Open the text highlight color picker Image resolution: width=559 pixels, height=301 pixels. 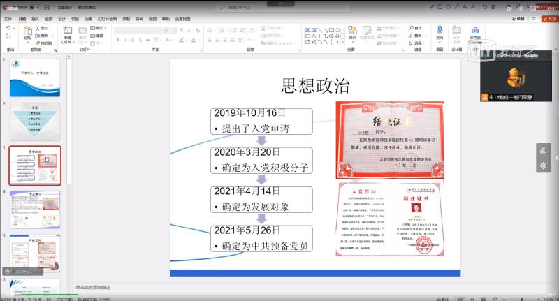click(183, 40)
